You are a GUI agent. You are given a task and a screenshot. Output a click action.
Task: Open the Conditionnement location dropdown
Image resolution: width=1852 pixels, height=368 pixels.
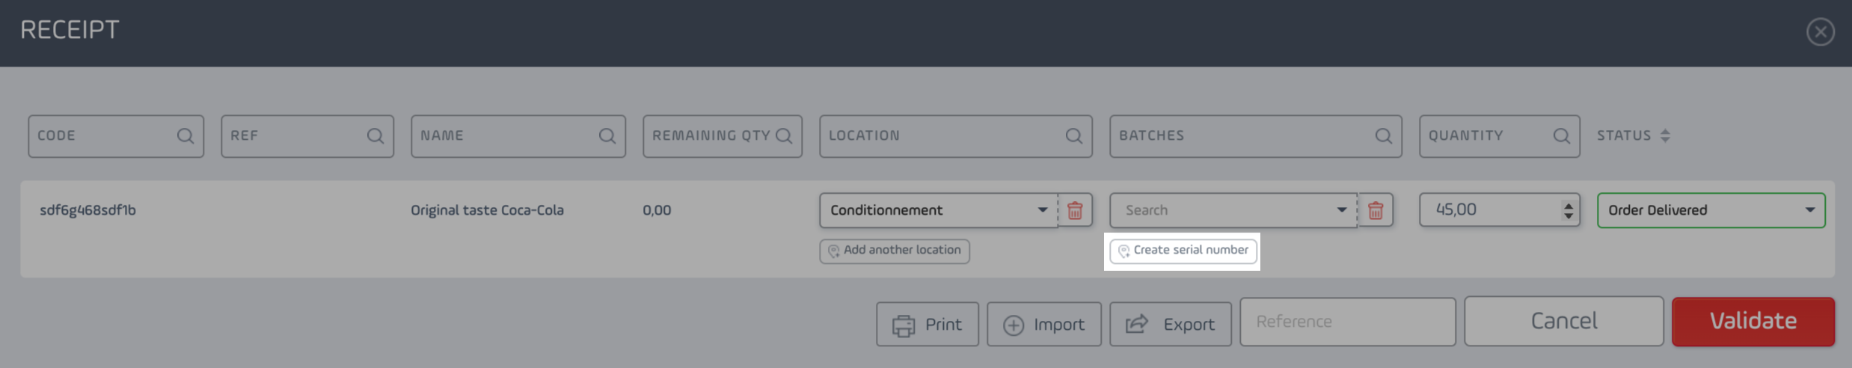[x=938, y=210]
